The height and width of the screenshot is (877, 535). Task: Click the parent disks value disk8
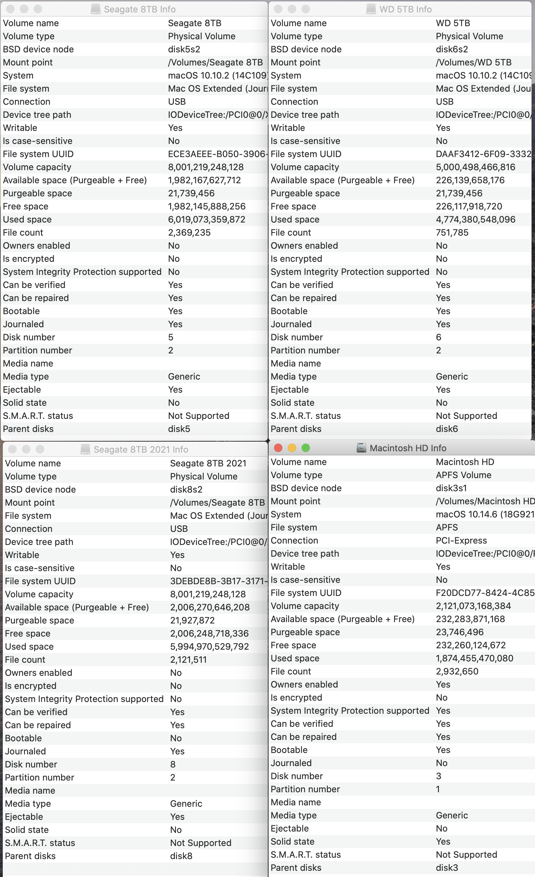click(181, 856)
